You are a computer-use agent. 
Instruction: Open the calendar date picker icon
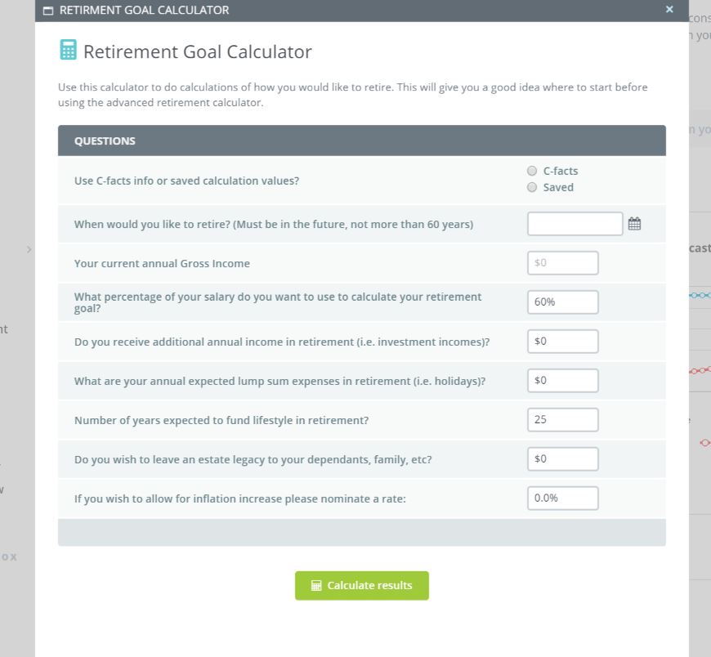point(634,224)
